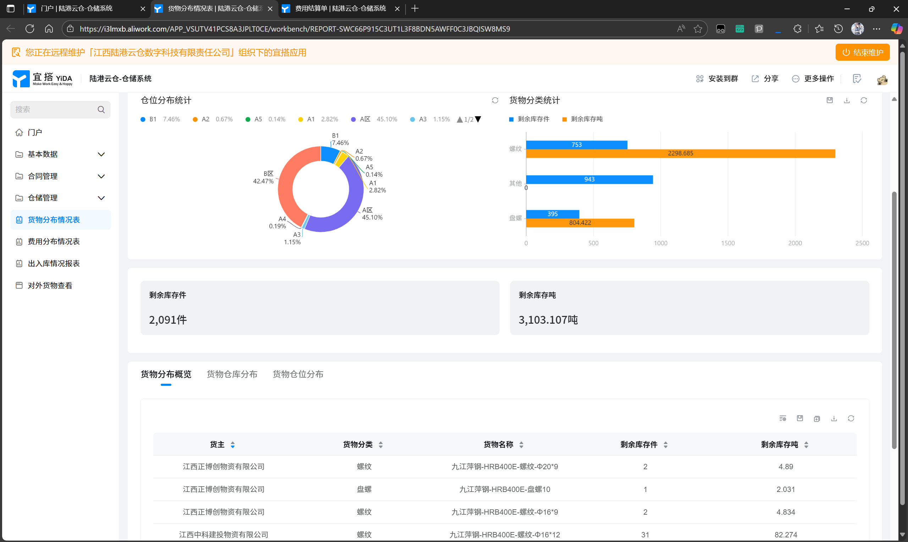
Task: Click the 结束维护 button
Action: [862, 53]
